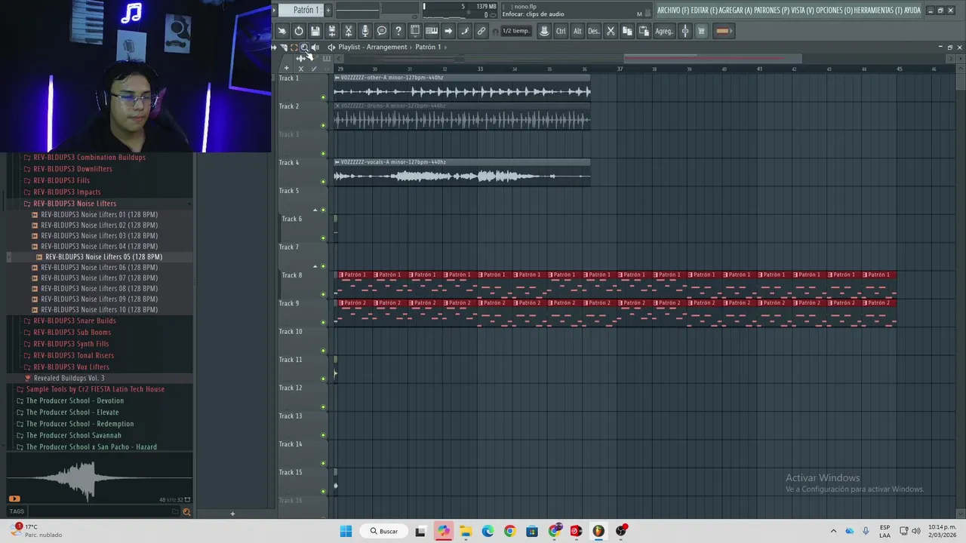Viewport: 966px width, 543px height.
Task: Click bar 37 on the playlist timeline ruler
Action: (620, 69)
